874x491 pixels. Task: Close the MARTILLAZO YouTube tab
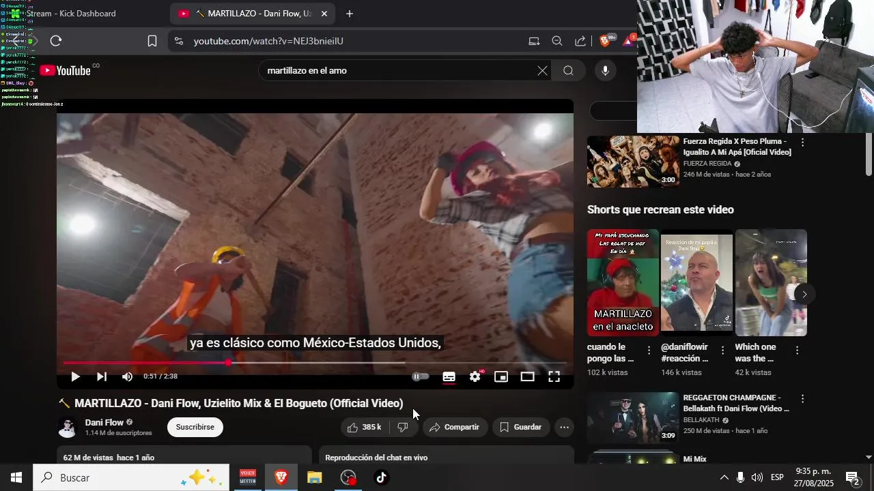324,14
